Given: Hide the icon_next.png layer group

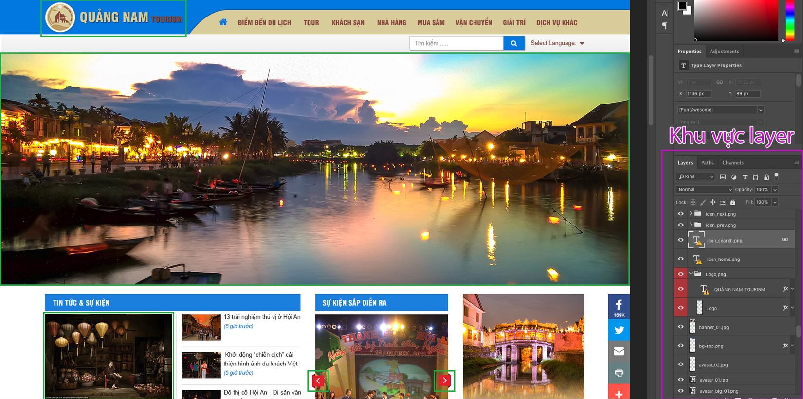Looking at the screenshot, I should pos(681,214).
